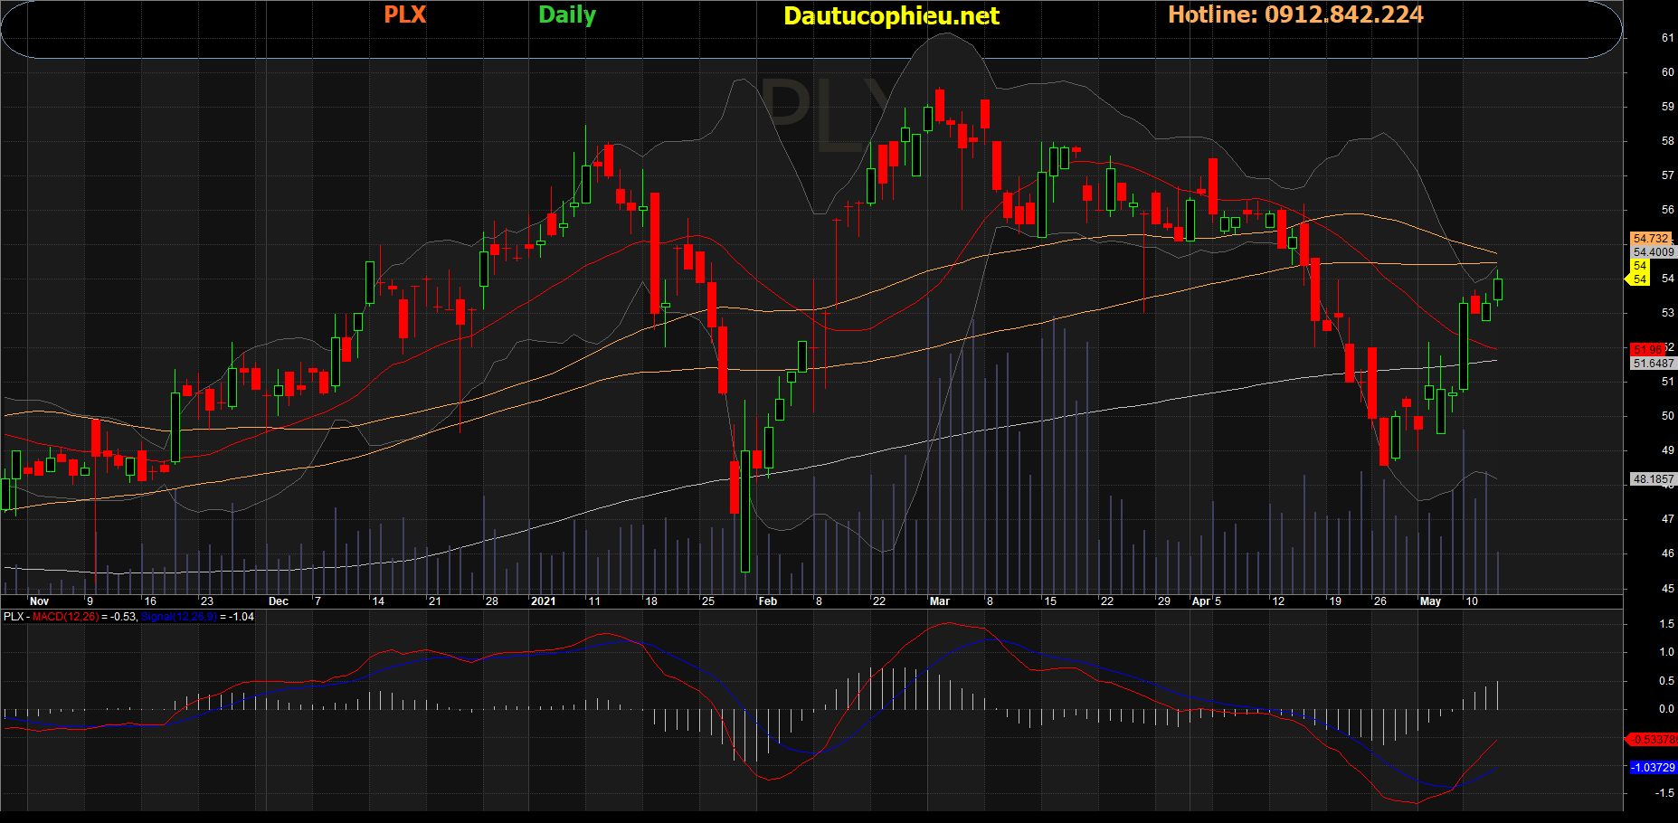Select the orange 54.732 price tag

click(1651, 239)
